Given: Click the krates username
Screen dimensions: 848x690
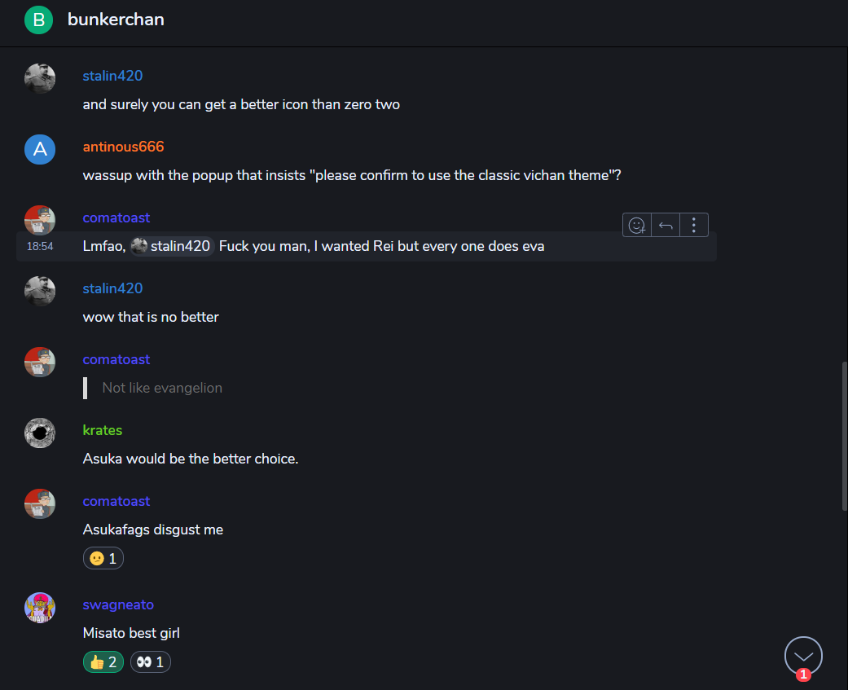Looking at the screenshot, I should pyautogui.click(x=102, y=430).
